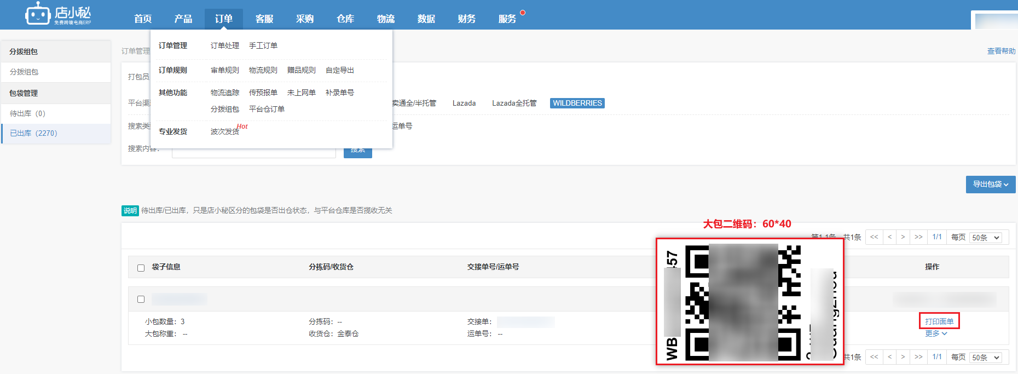Open the 产品 top menu
Image resolution: width=1018 pixels, height=374 pixels.
[183, 19]
